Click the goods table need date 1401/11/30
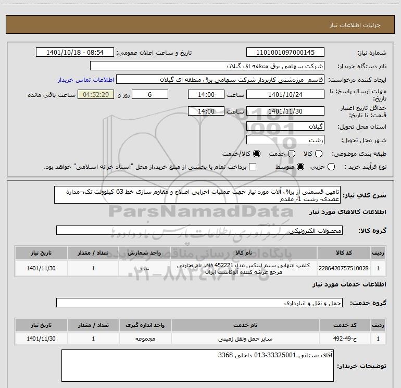Image resolution: width=401 pixels, height=388 pixels. (x=41, y=268)
